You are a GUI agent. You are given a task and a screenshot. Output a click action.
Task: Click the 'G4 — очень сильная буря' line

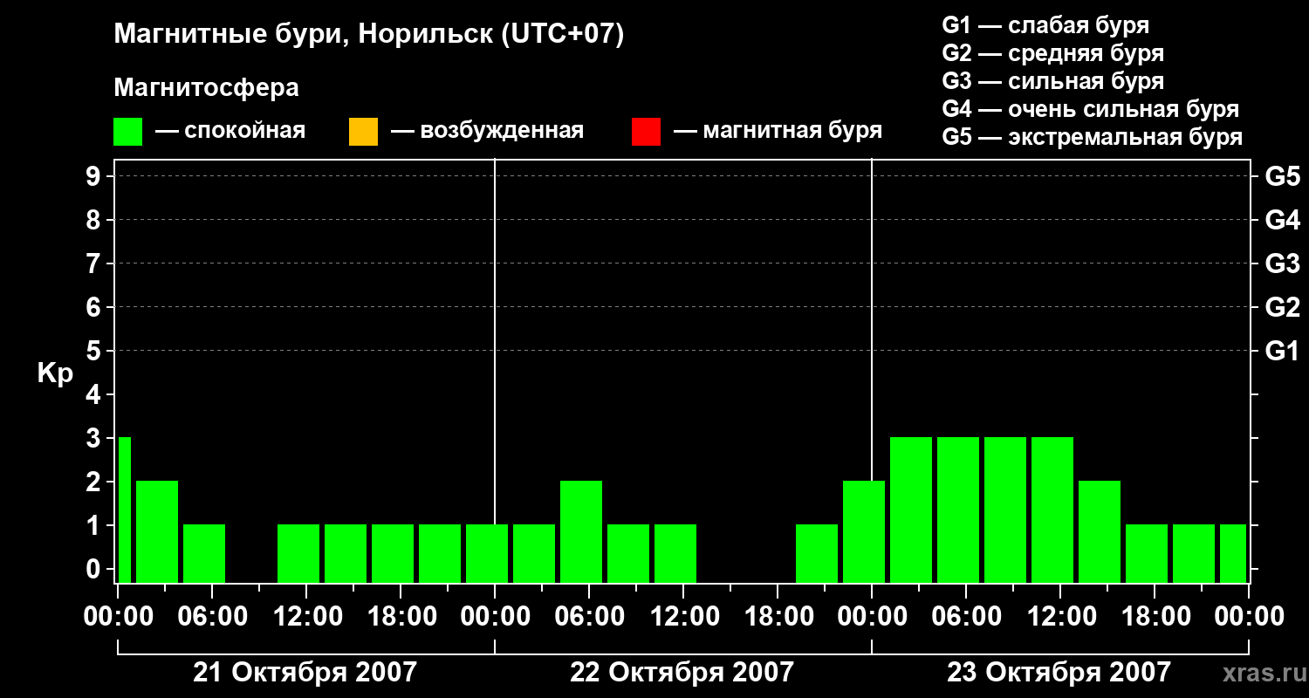click(1091, 109)
